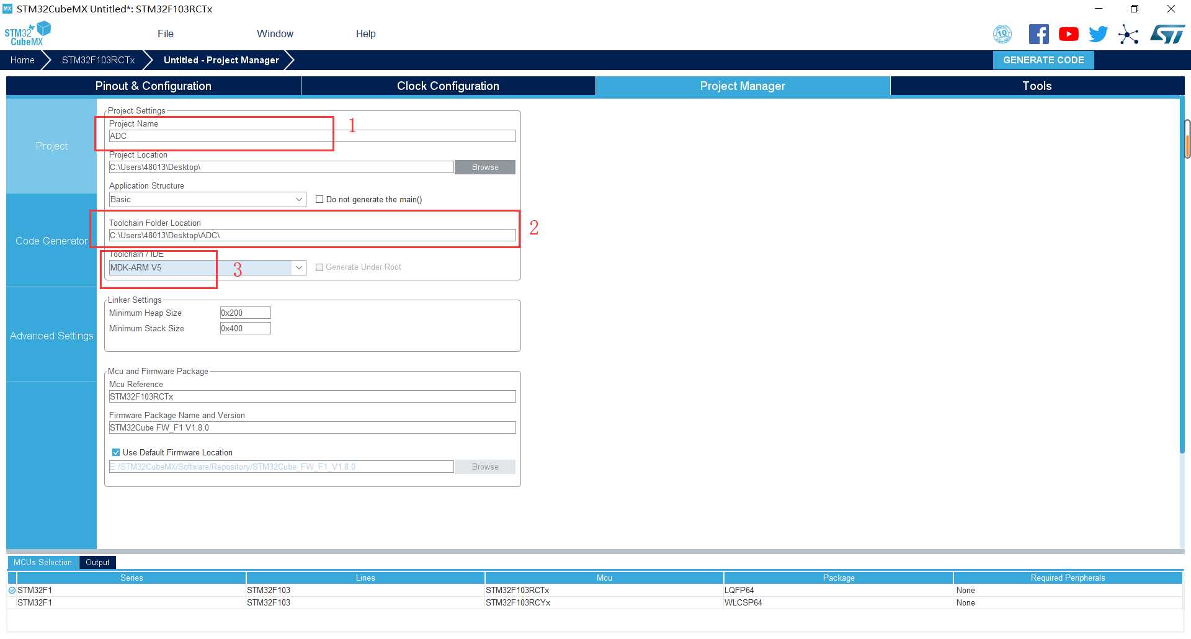Image resolution: width=1191 pixels, height=639 pixels.
Task: Click the Project Name input field
Action: click(312, 136)
